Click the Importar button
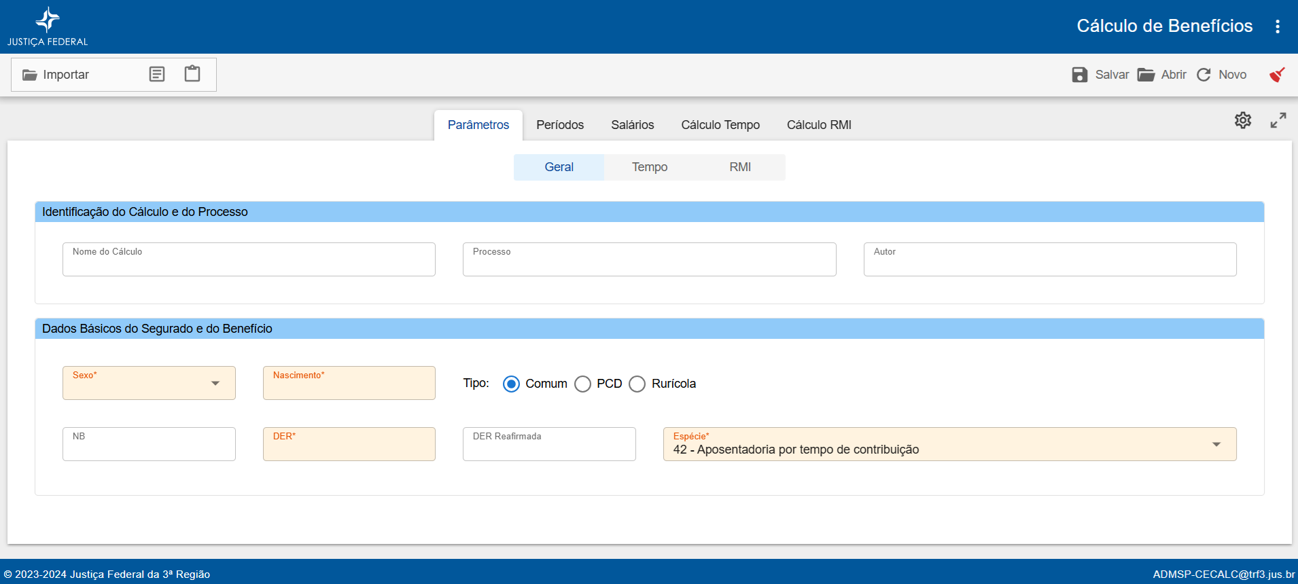This screenshot has height=584, width=1298. pos(56,75)
